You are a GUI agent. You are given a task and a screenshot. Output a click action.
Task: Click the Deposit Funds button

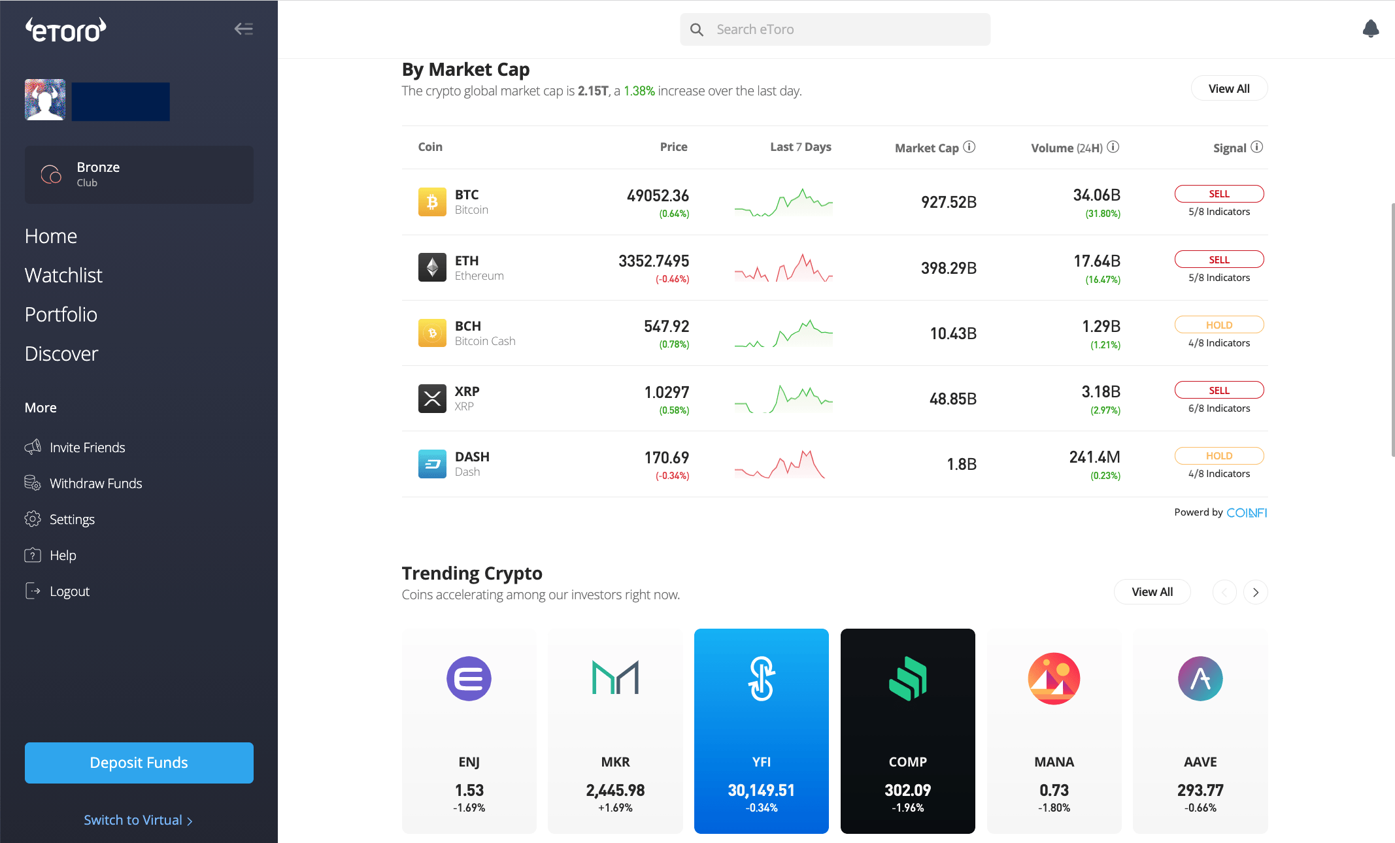click(x=139, y=763)
